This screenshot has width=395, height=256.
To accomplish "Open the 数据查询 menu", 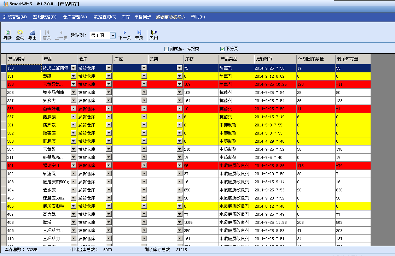I will tap(105, 17).
